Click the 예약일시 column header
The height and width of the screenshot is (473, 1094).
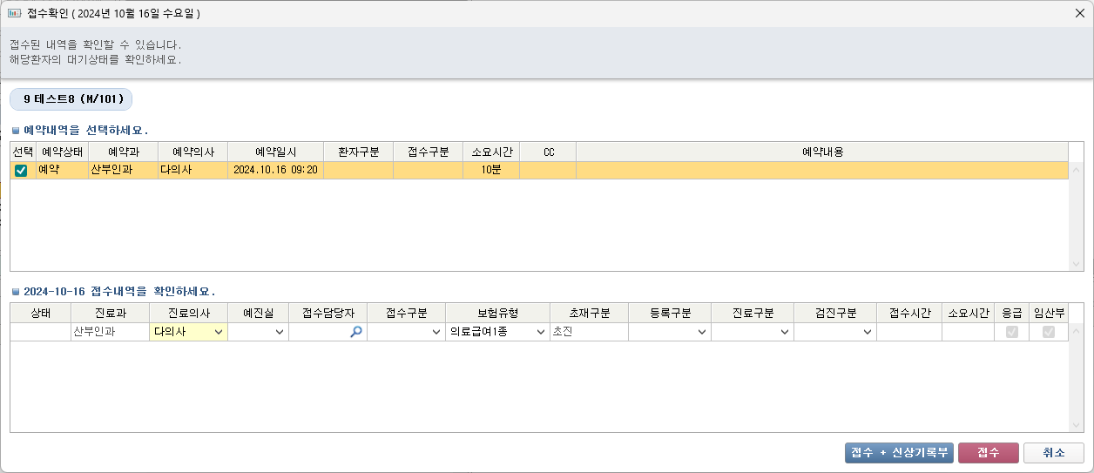click(x=275, y=152)
